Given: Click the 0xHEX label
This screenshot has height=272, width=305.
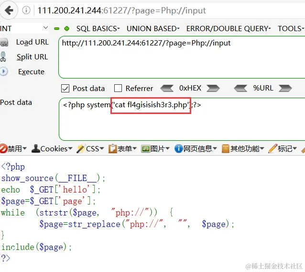Looking at the screenshot, I should click(190, 88).
